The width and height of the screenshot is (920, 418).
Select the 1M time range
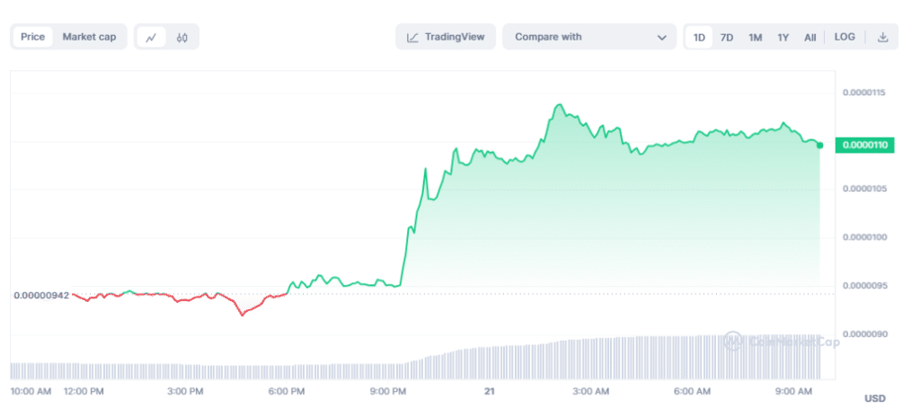coord(756,37)
